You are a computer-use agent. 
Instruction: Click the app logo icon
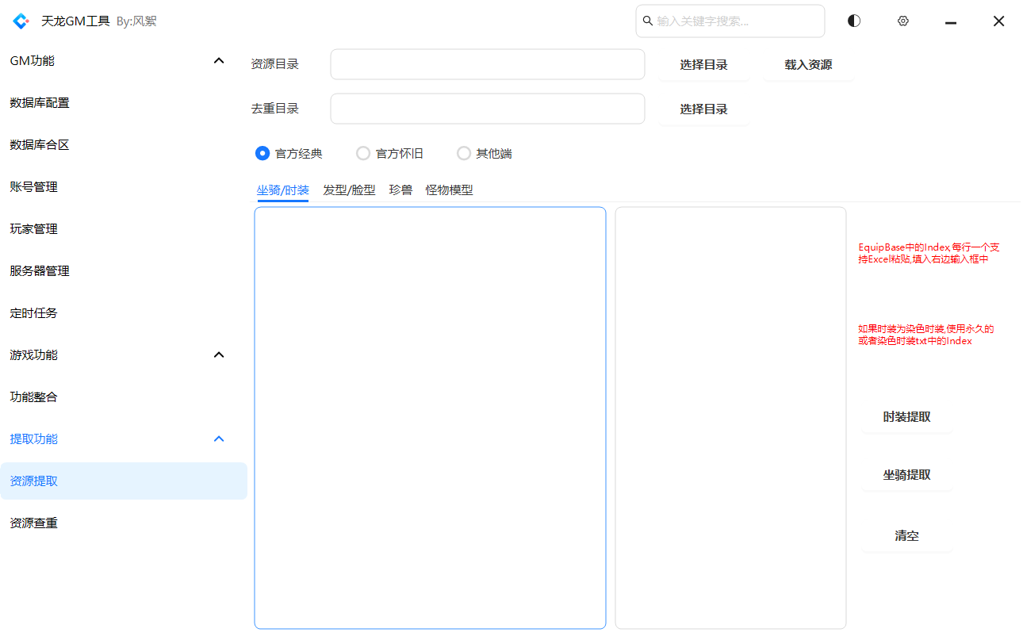click(21, 21)
